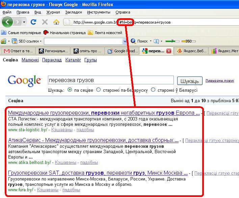Click the green PageRank bar showing 7

[172, 41]
